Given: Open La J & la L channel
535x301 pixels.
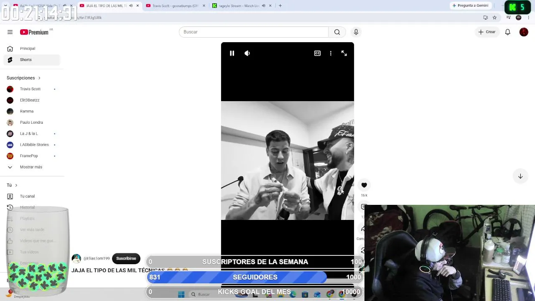Looking at the screenshot, I should pyautogui.click(x=32, y=134).
